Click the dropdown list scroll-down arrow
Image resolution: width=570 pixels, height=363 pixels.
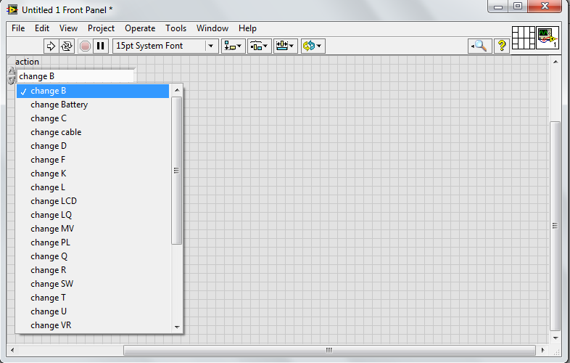pyautogui.click(x=177, y=327)
